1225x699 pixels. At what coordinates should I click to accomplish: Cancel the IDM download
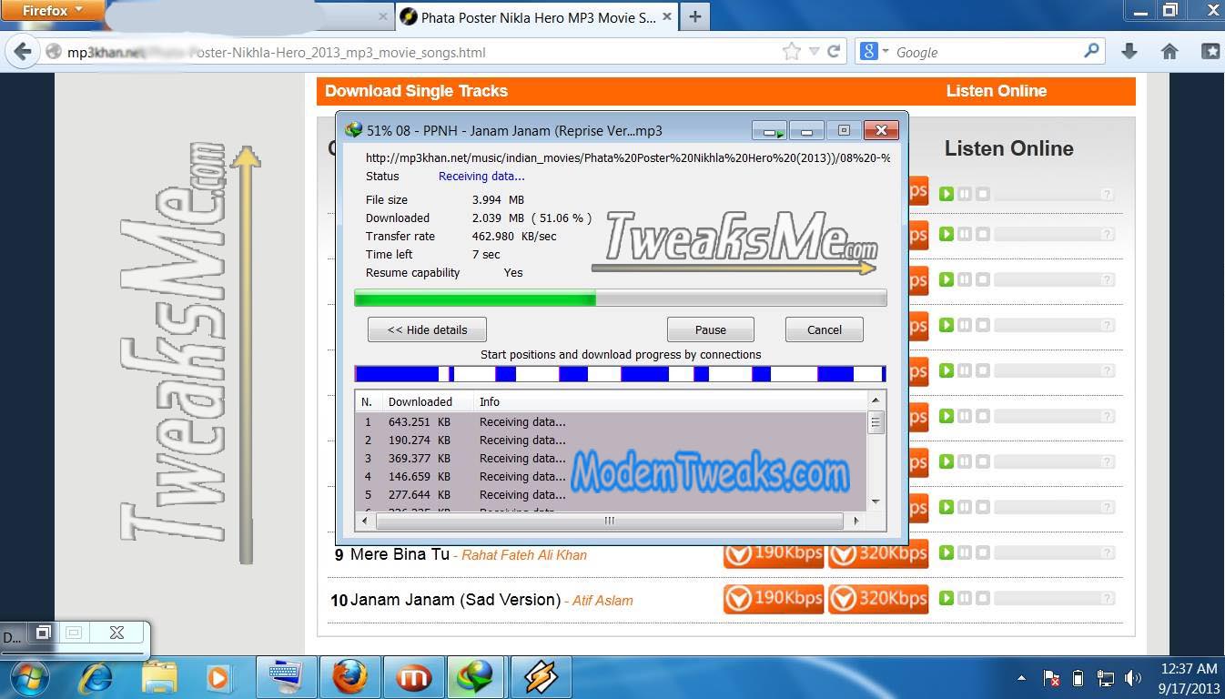point(825,329)
